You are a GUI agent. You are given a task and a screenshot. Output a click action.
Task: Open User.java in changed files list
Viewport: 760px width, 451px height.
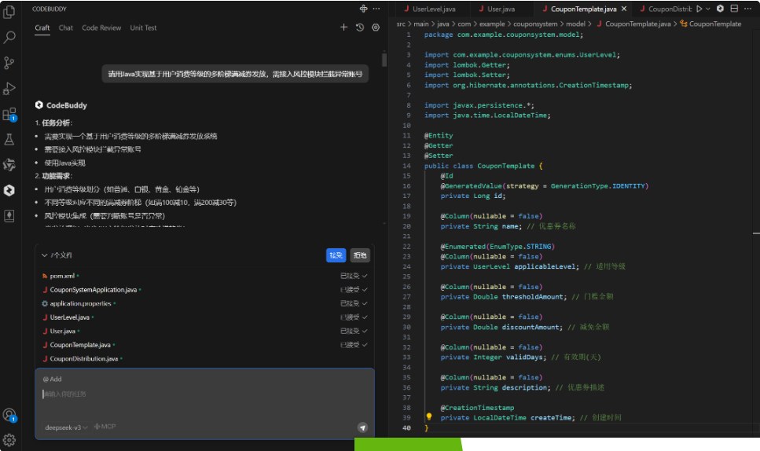[x=62, y=332]
